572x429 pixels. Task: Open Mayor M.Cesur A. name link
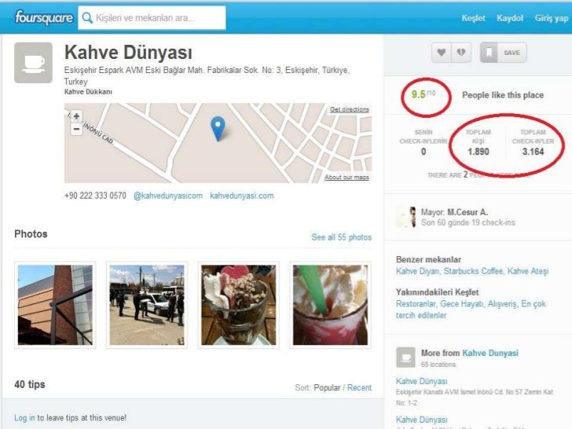tap(467, 212)
